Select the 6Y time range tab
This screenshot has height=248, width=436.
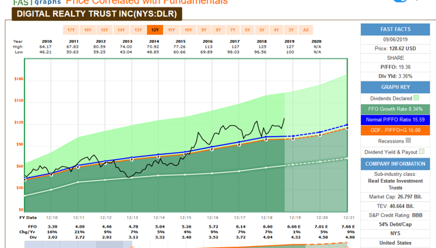click(247, 30)
